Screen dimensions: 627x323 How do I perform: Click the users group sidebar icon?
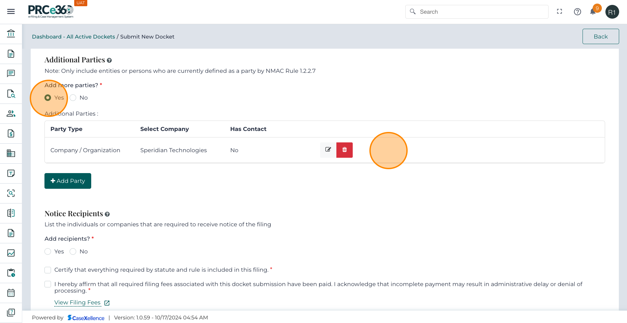coord(11,114)
